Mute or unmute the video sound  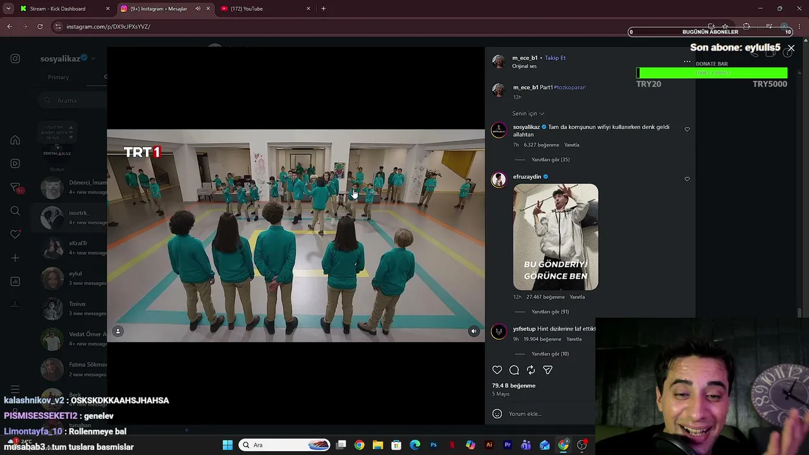click(473, 331)
